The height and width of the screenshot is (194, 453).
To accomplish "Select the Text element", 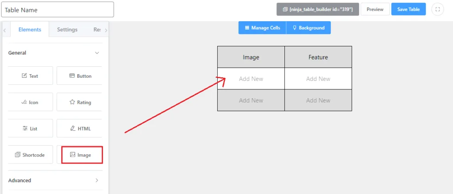I will click(30, 76).
